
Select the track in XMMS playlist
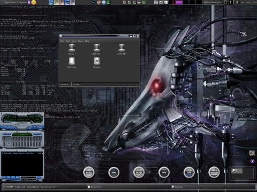pos(21,153)
